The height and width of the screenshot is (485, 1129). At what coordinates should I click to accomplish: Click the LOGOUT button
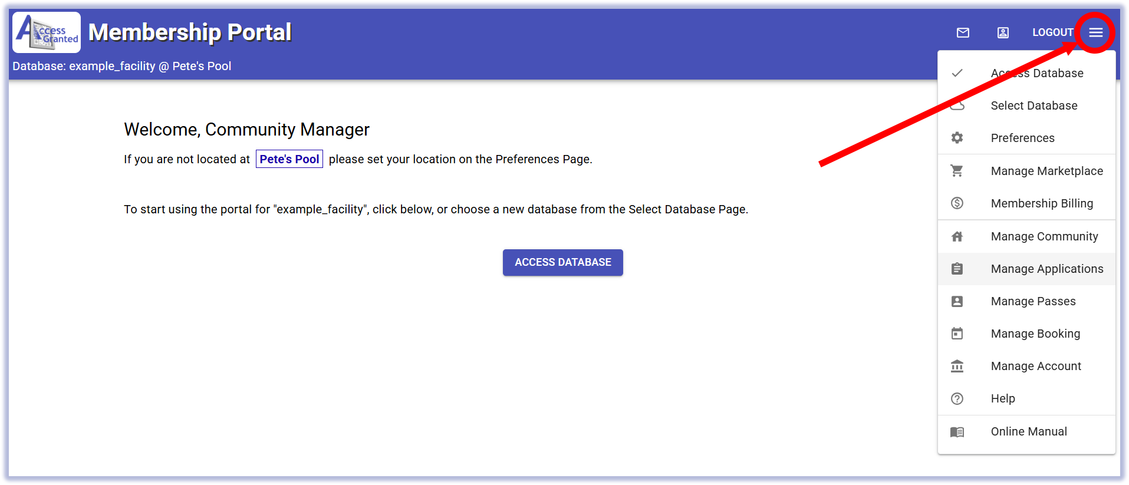(1052, 32)
